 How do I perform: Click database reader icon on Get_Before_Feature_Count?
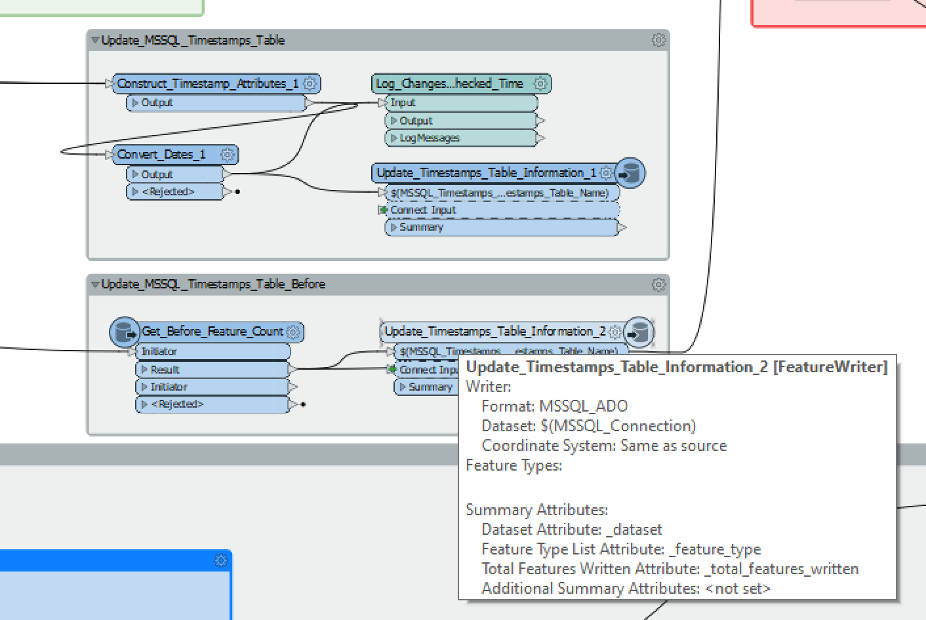click(125, 332)
